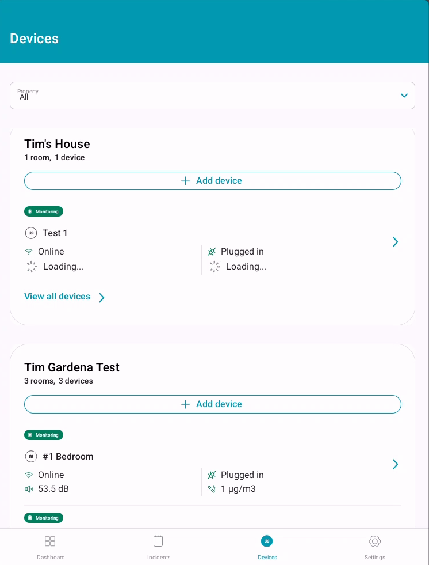The width and height of the screenshot is (429, 565).
Task: Click the 1 µg/m3 air quality icon
Action: tap(212, 489)
